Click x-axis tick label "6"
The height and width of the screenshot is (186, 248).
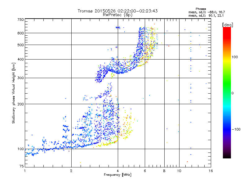145,171
